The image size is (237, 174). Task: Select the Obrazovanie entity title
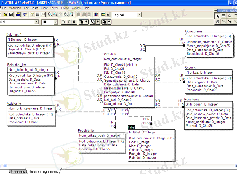click(x=194, y=31)
